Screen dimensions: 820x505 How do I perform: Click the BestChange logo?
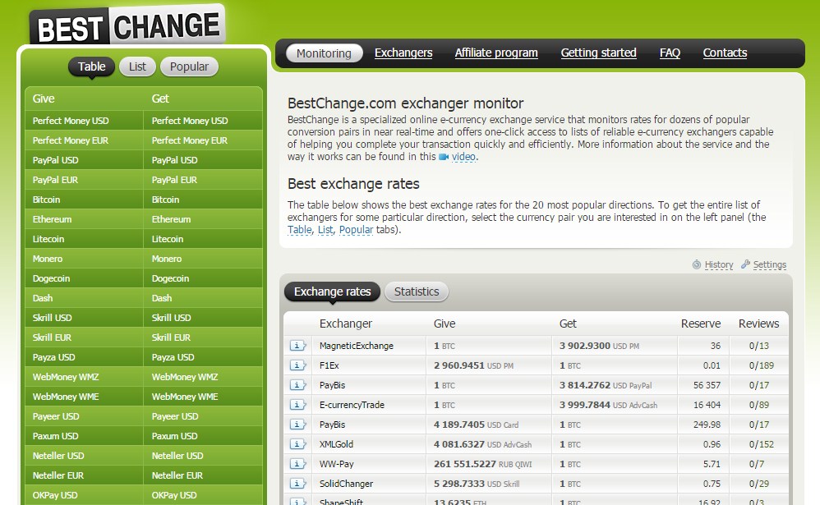[x=127, y=25]
